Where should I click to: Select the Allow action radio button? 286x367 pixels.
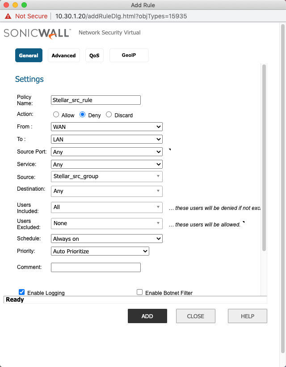point(56,115)
